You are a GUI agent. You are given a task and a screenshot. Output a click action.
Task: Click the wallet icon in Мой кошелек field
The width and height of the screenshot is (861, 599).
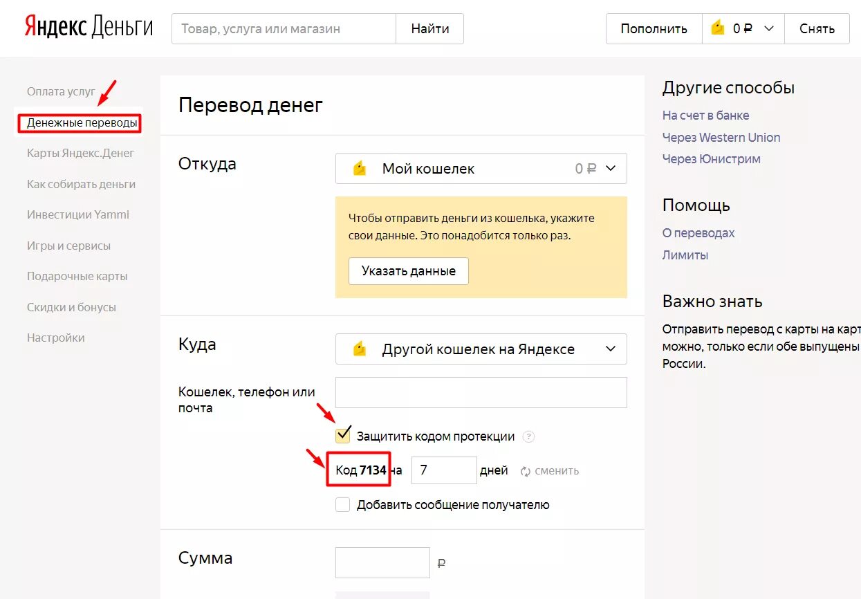(359, 169)
